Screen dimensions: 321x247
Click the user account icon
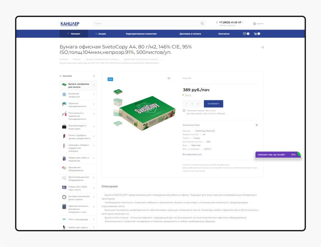point(255,23)
